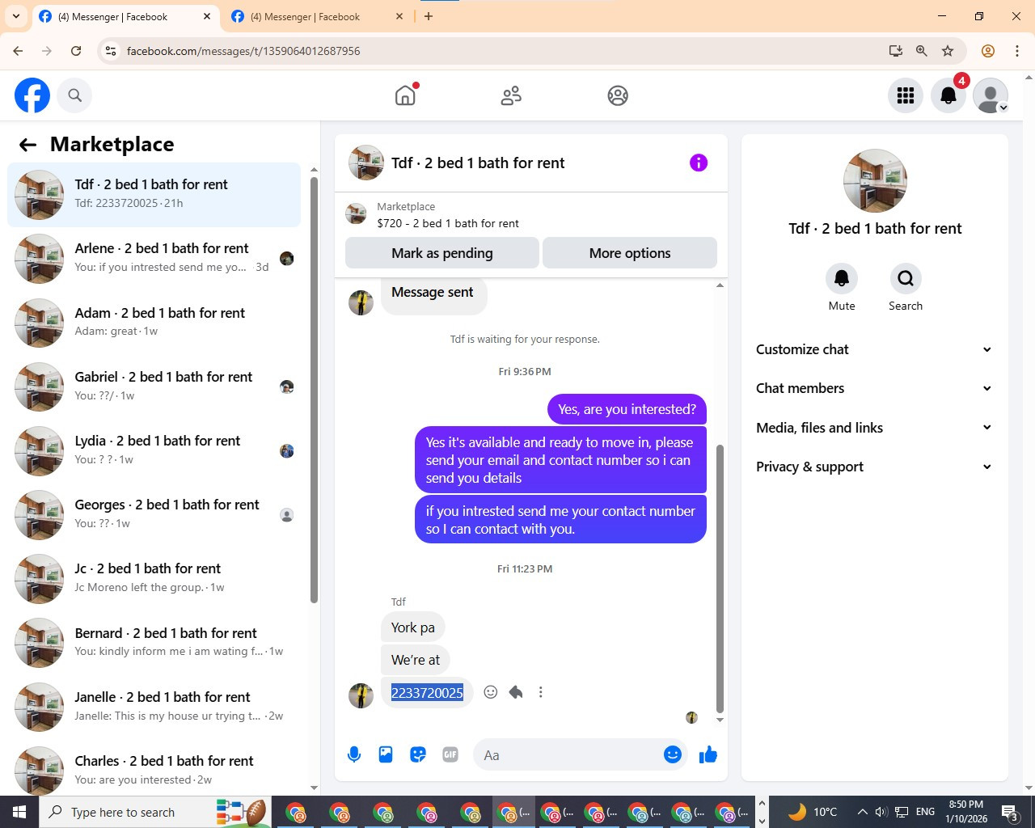The image size is (1035, 828).
Task: Click Mark as pending button
Action: click(442, 253)
